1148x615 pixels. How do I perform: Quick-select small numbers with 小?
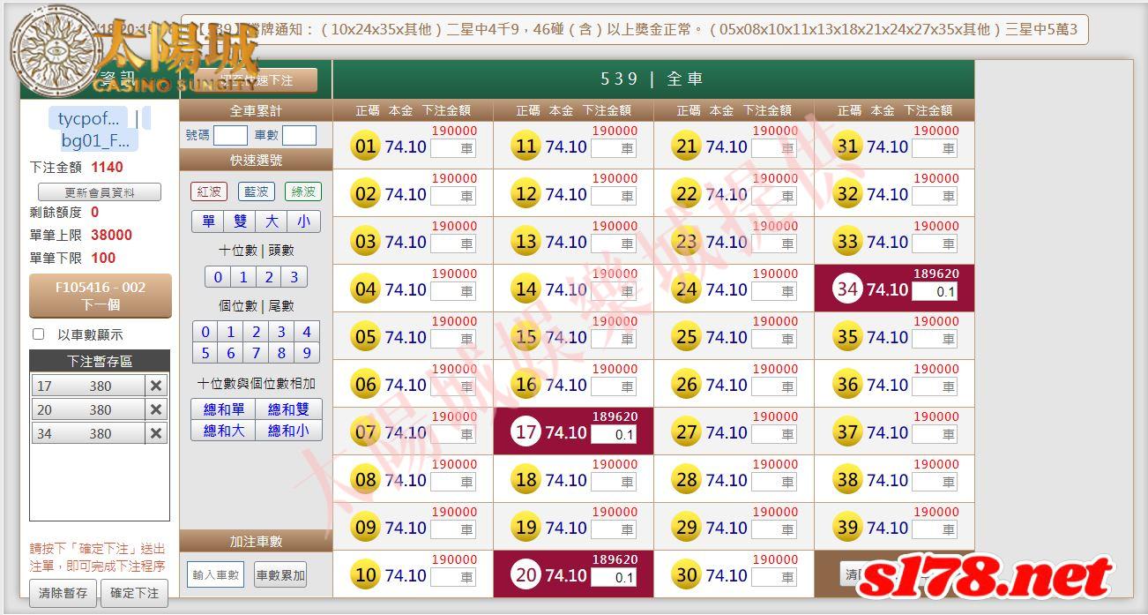click(303, 221)
